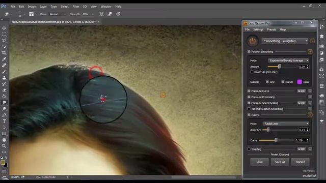Collapse the Rulers section

[x=310, y=115]
